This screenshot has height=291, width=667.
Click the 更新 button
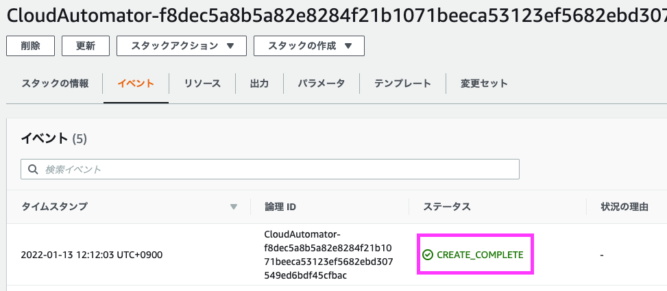tap(86, 46)
